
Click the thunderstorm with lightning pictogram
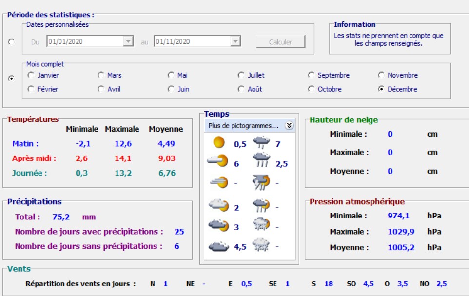pos(261,182)
